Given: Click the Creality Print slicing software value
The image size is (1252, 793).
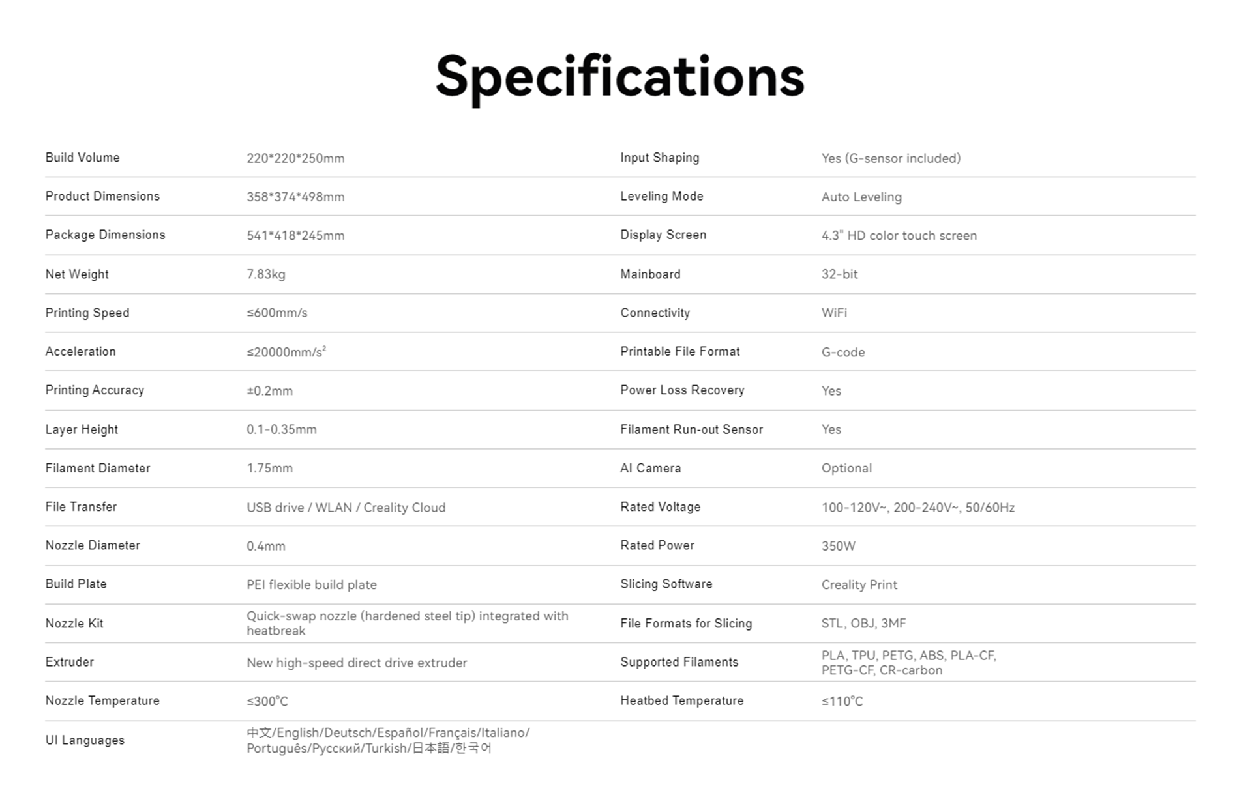Looking at the screenshot, I should tap(859, 584).
